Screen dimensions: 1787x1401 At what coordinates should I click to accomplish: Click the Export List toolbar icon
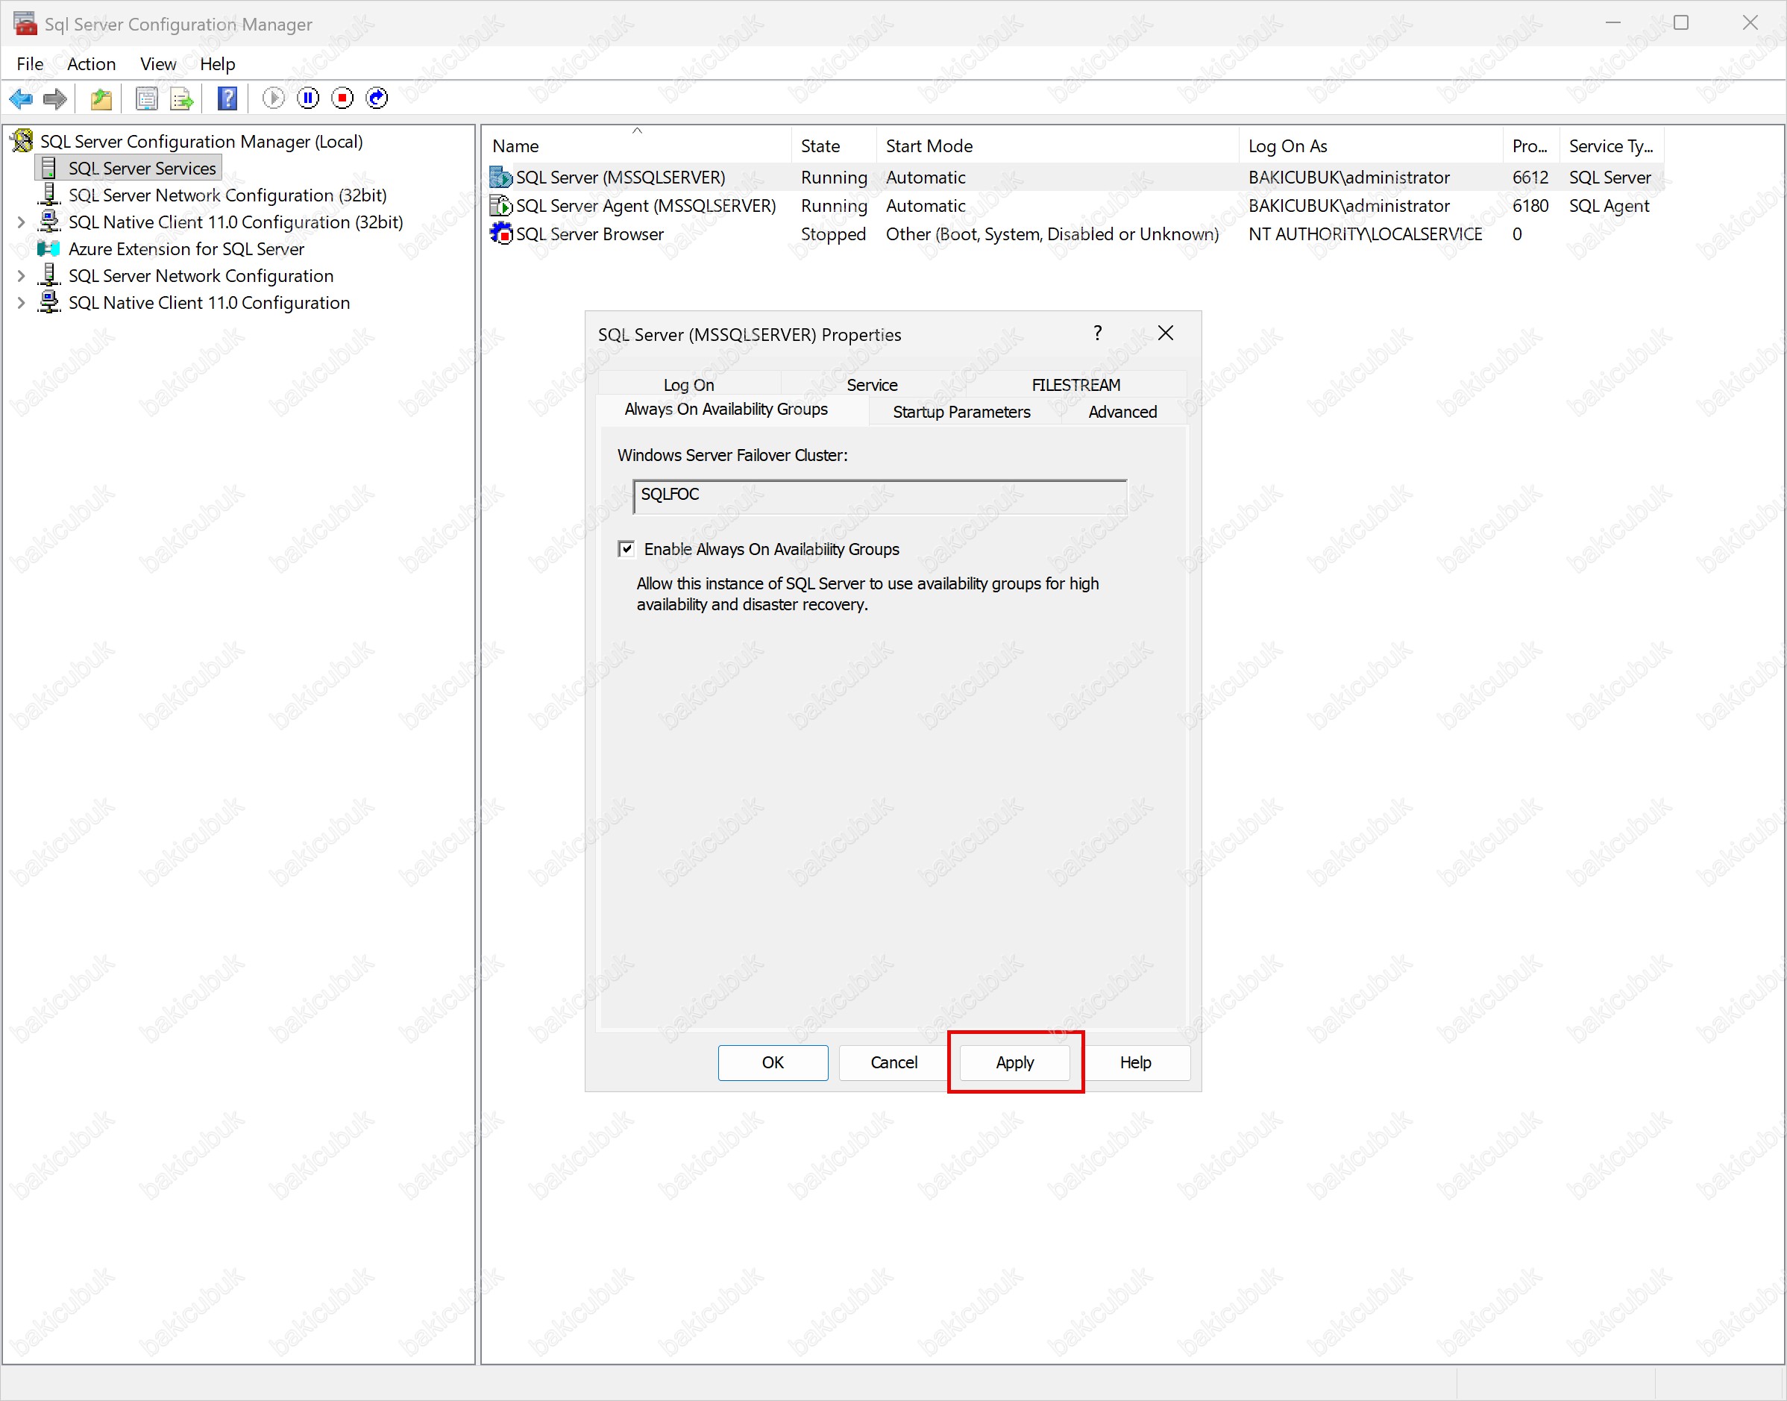[181, 99]
